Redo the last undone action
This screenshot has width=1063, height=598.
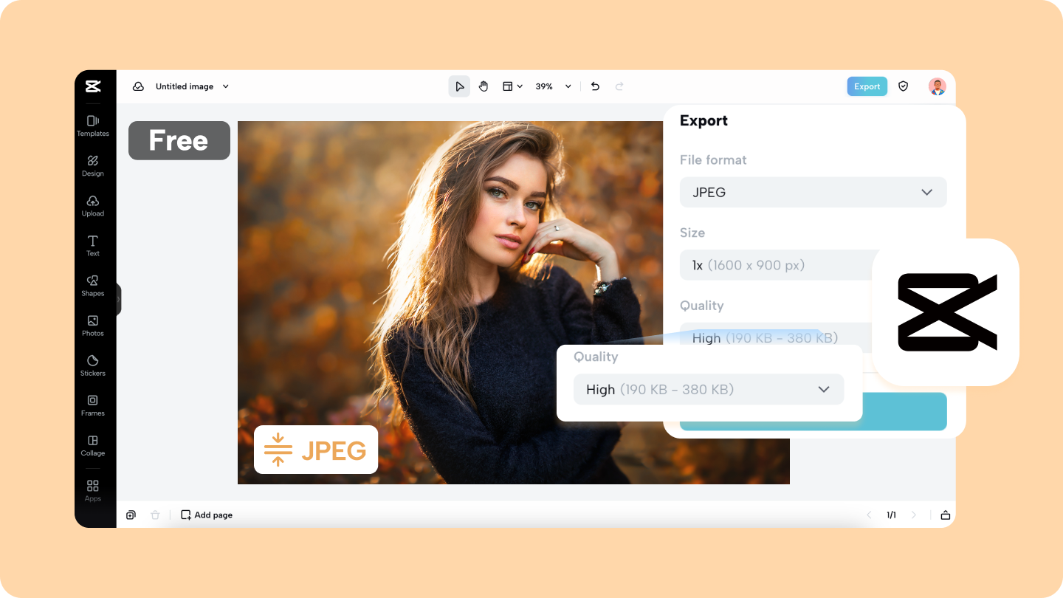pyautogui.click(x=619, y=86)
